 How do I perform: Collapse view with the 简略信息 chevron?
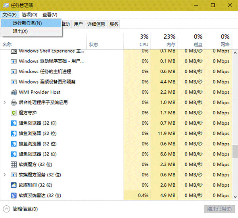[x=6, y=209]
